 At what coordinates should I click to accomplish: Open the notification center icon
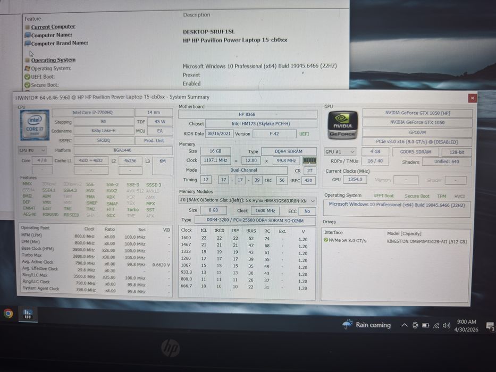pyautogui.click(x=490, y=326)
